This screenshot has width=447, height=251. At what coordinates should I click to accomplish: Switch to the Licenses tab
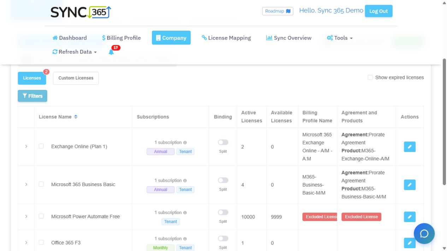[32, 78]
